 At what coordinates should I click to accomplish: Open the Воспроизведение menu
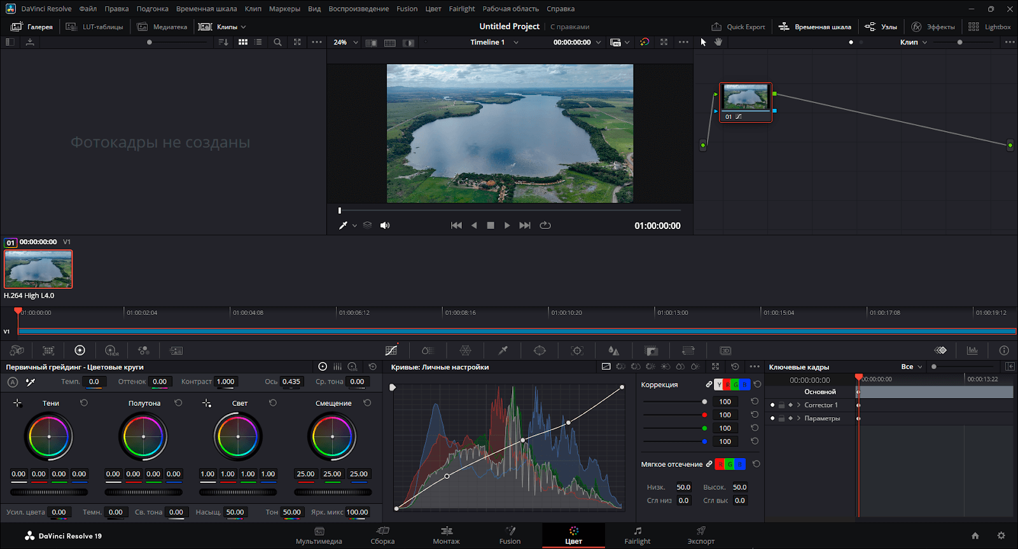(358, 9)
